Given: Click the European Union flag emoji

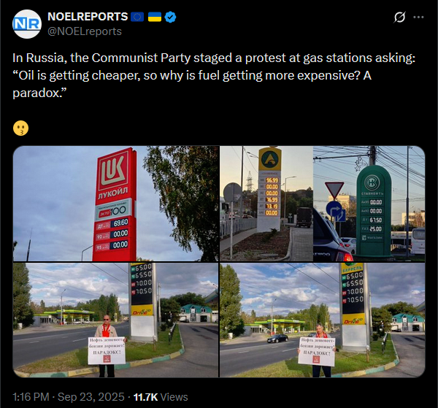Looking at the screenshot, I should point(137,17).
